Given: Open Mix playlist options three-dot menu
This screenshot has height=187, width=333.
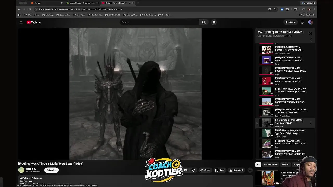Looking at the screenshot, I should pos(311,40).
